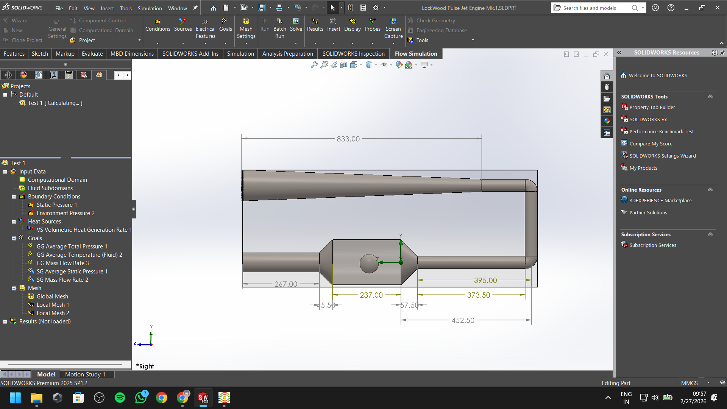Select the 833.00 dimension value
The height and width of the screenshot is (409, 727).
pos(348,139)
